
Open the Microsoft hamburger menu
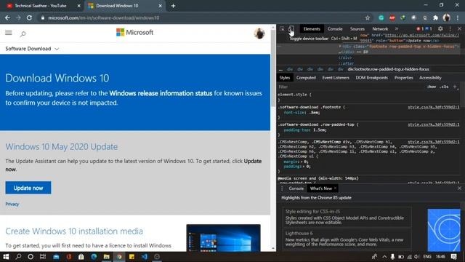[x=8, y=33]
